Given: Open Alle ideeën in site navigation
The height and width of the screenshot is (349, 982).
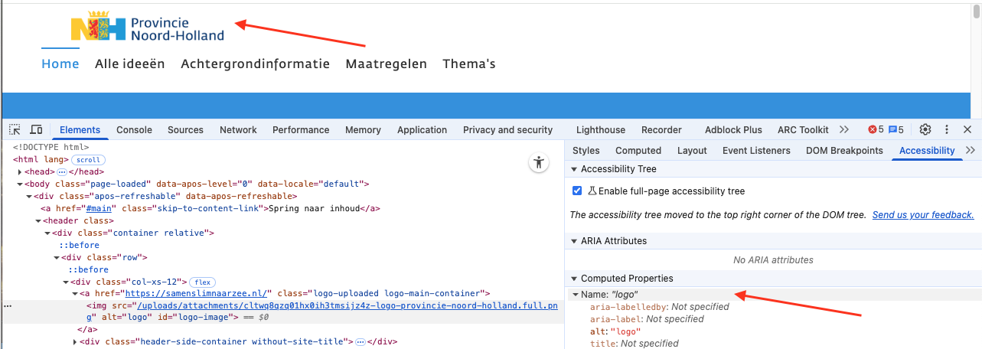Looking at the screenshot, I should (129, 64).
